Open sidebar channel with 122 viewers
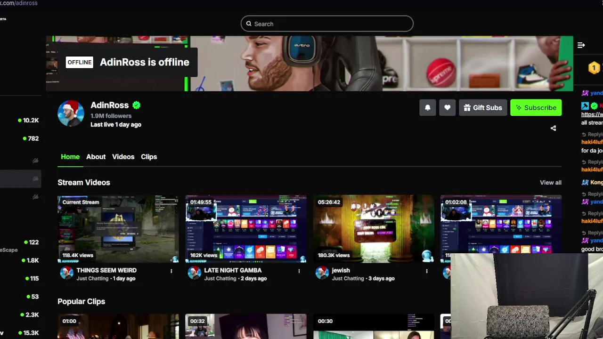Image resolution: width=603 pixels, height=339 pixels. pyautogui.click(x=21, y=242)
